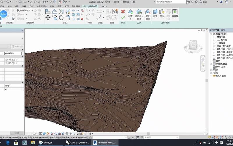Open Detail Level icon in view control bar
The width and height of the screenshot is (233, 146).
coord(40,133)
